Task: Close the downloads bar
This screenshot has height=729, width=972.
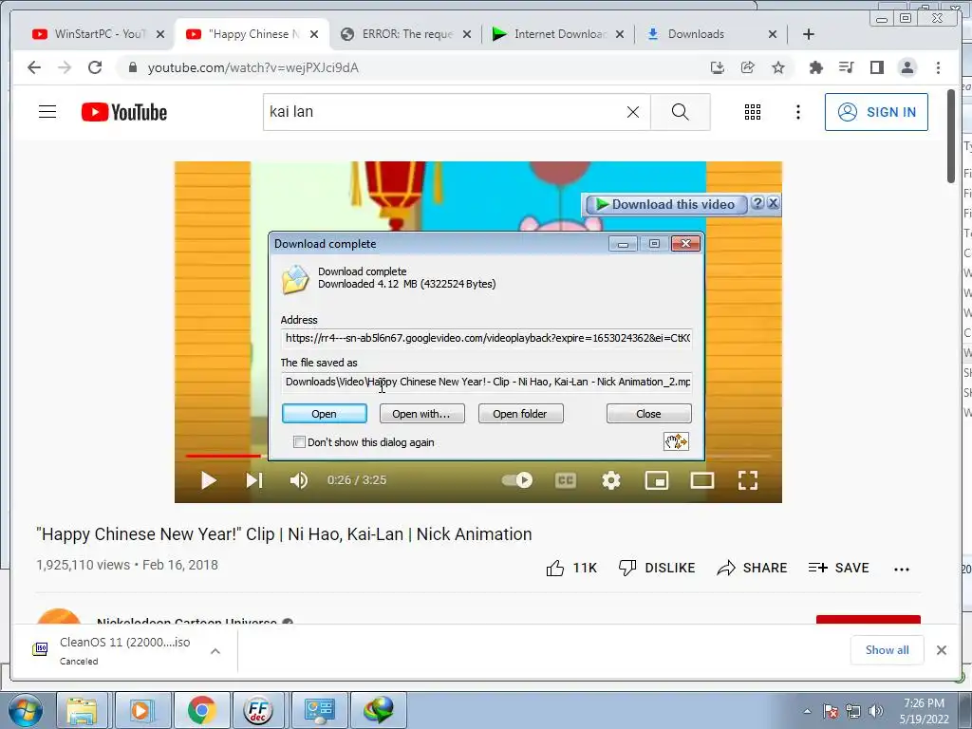Action: coord(942,650)
